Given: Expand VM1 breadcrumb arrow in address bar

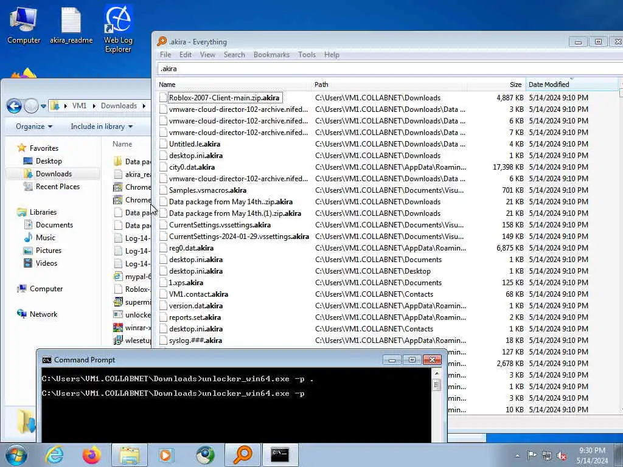Looking at the screenshot, I should [94, 106].
